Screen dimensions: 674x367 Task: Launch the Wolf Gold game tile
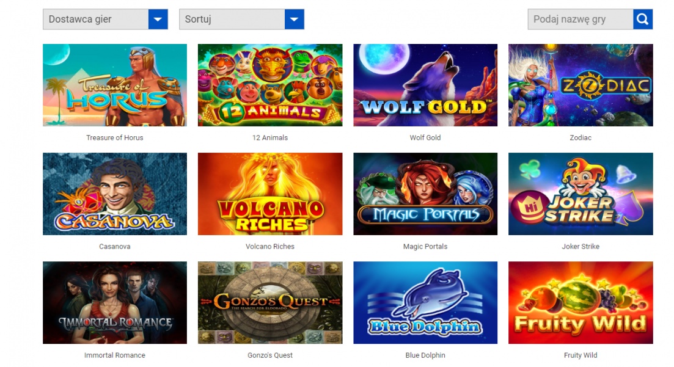425,85
